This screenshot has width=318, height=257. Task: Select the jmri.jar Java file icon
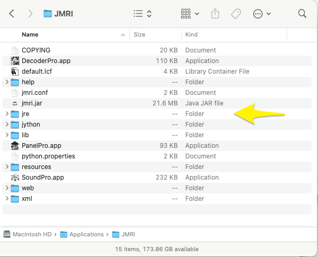coord(15,103)
